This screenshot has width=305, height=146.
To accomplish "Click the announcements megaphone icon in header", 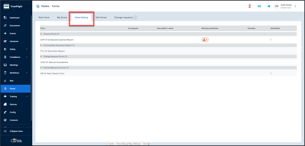I will click(269, 6).
